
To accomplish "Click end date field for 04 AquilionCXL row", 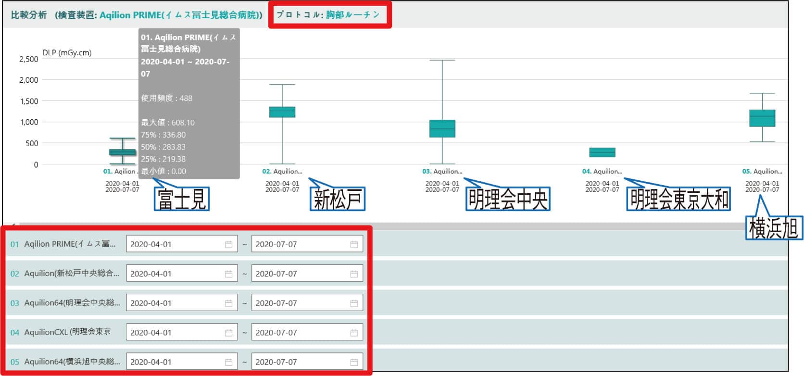I will click(307, 332).
